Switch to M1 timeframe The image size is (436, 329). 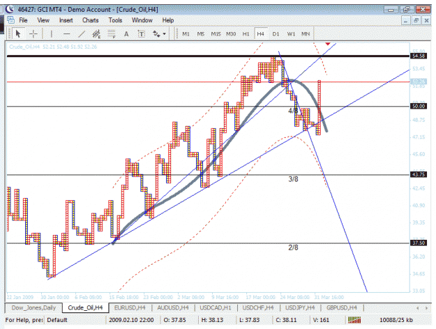point(186,34)
